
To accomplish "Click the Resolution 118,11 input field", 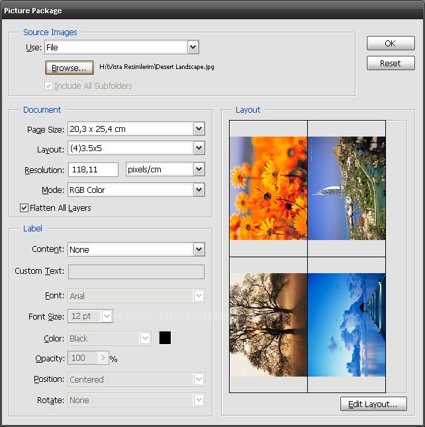I will (x=93, y=169).
